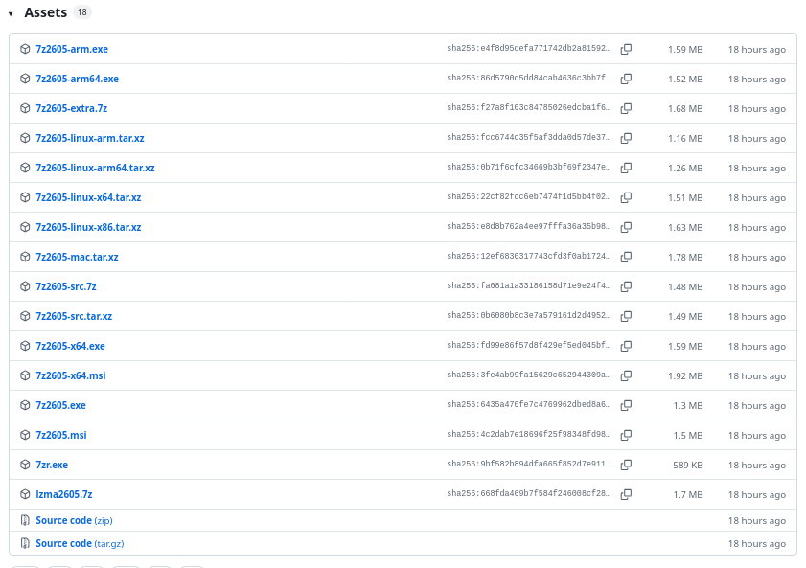Download Source code as zip

[74, 521]
